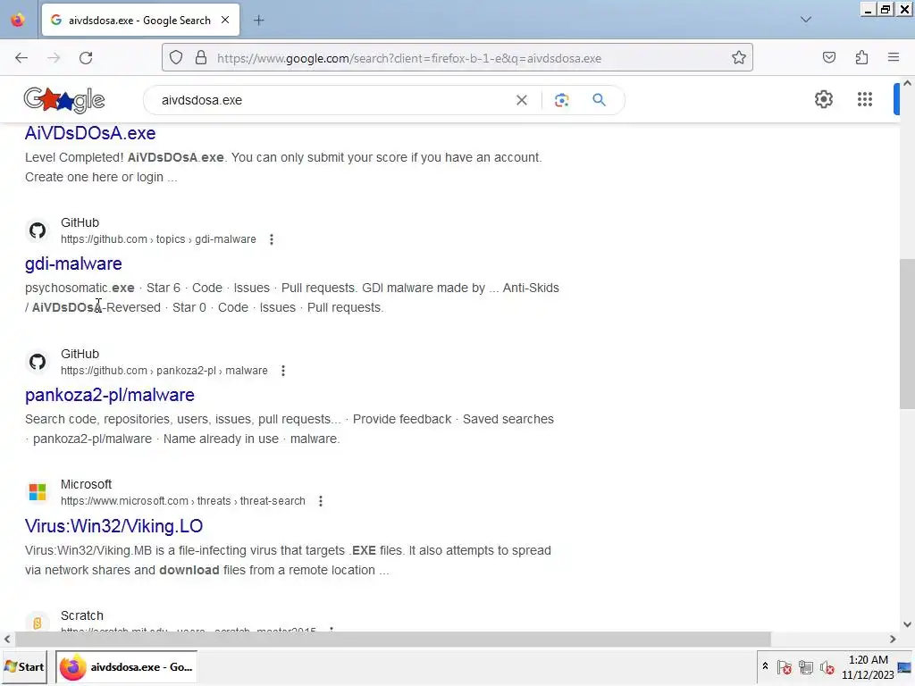Open the Virus:Win32/Viking.LO result link
Image resolution: width=915 pixels, height=686 pixels.
pos(113,526)
